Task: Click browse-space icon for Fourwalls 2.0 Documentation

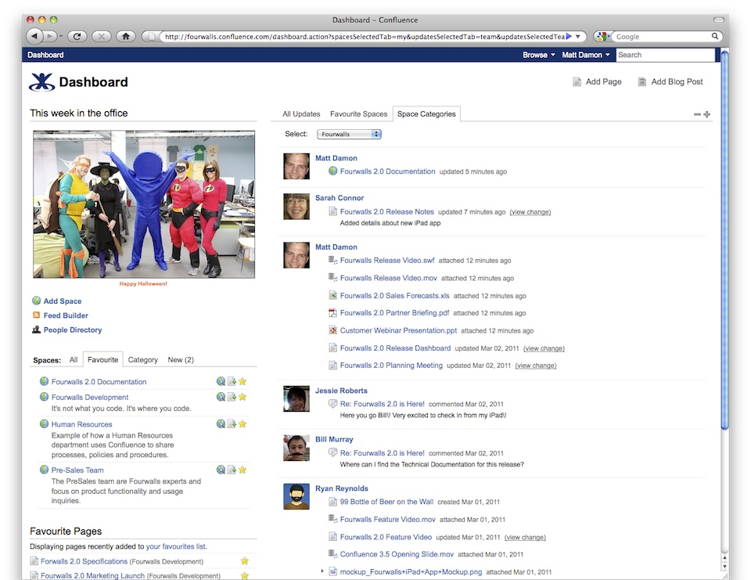Action: click(x=221, y=382)
